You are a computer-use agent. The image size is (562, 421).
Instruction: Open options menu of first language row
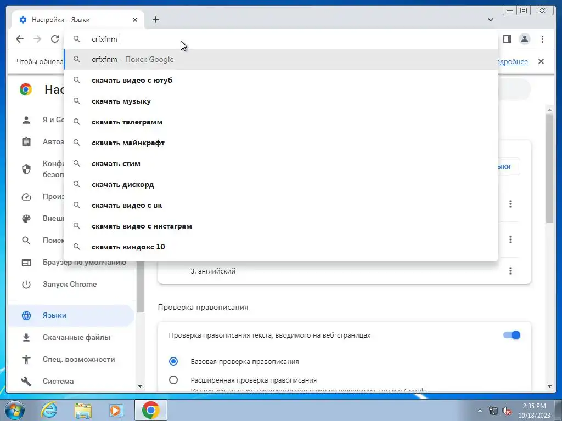(x=510, y=204)
